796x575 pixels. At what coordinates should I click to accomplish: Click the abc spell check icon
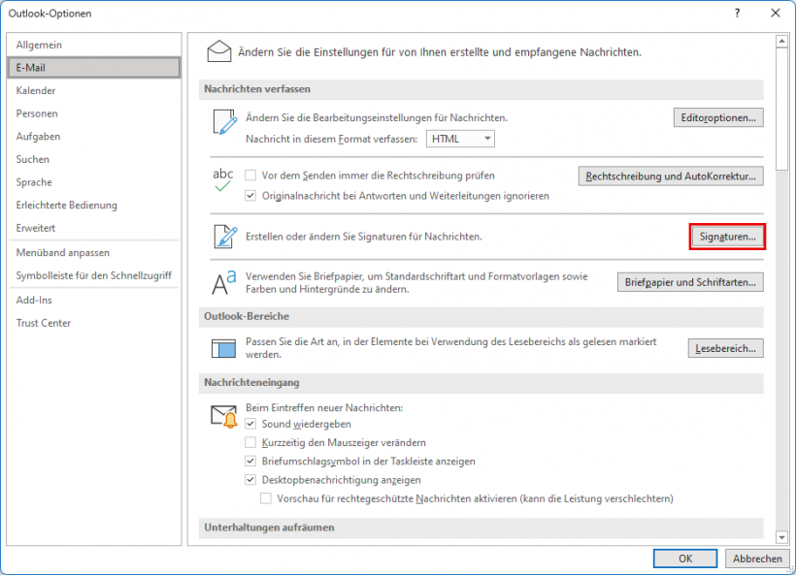[223, 180]
